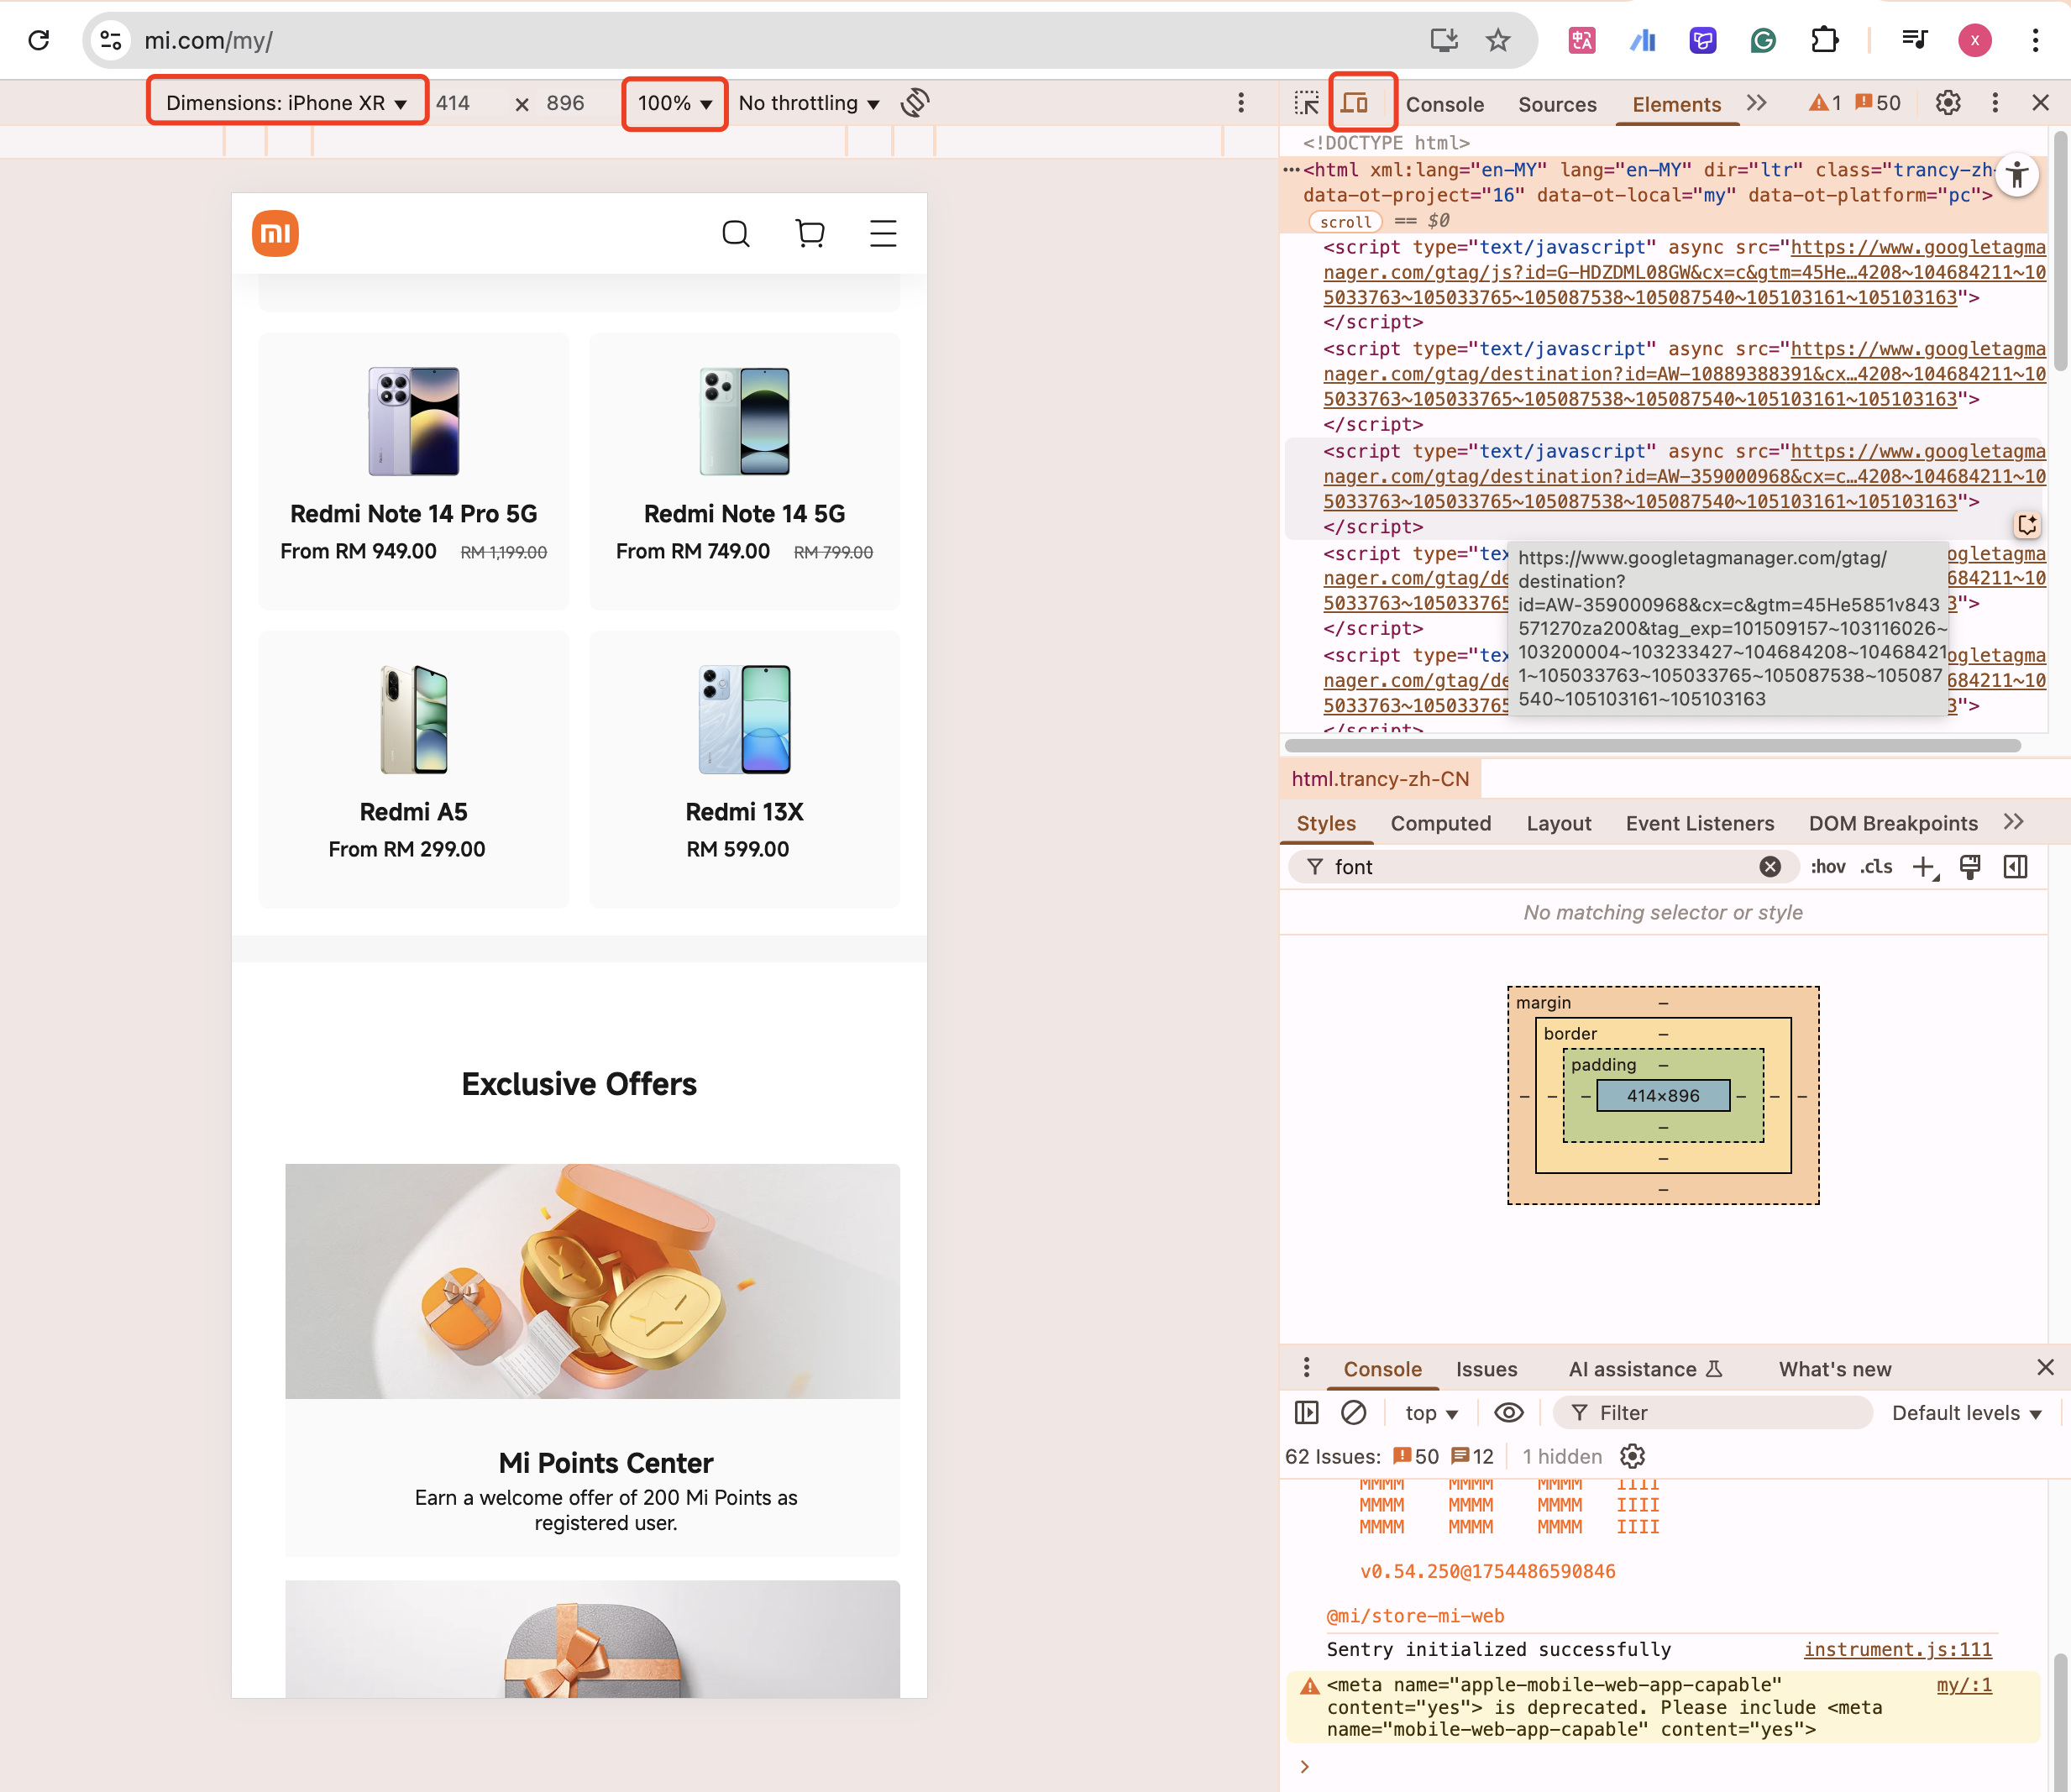Viewport: 2071px width, 1792px height.
Task: Add a new style rule with plus icon
Action: 1924,867
